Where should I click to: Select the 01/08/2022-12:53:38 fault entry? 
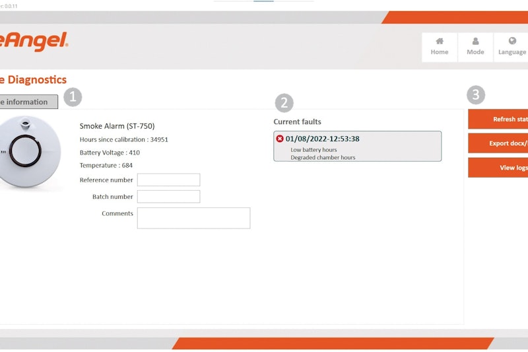[x=322, y=139]
